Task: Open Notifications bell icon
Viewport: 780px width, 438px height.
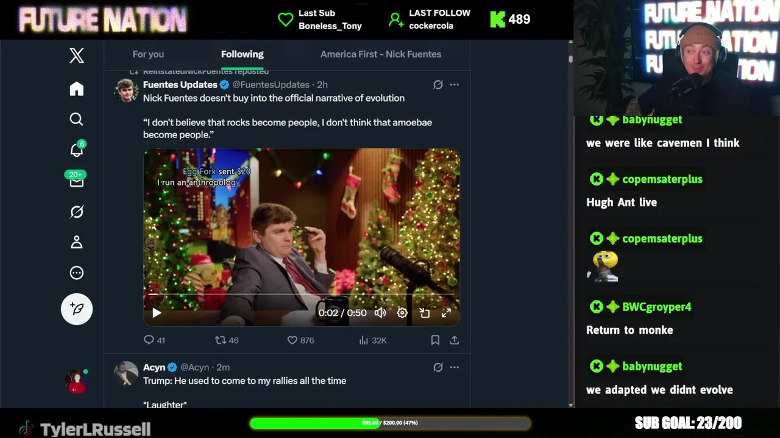Action: pos(76,150)
